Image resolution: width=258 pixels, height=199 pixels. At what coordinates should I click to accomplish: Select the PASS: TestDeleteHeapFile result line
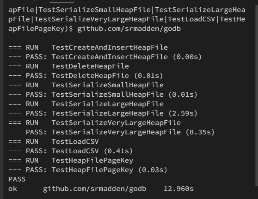pyautogui.click(x=86, y=75)
